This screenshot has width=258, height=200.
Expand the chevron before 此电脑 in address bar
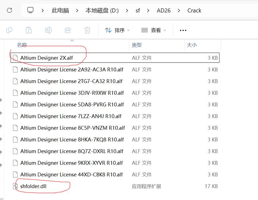(43, 11)
